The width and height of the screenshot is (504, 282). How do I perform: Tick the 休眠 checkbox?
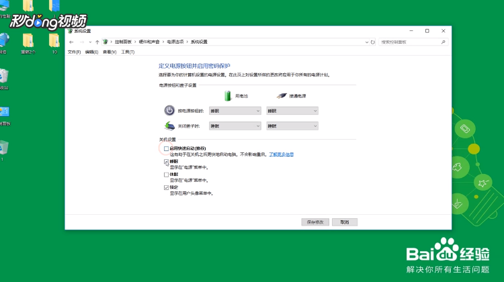tap(166, 175)
